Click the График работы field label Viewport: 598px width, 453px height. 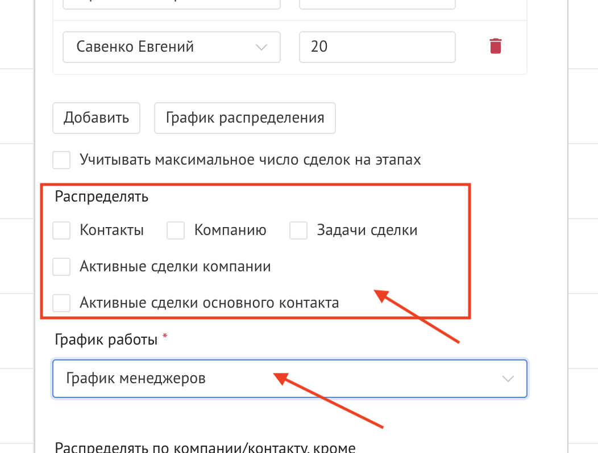click(x=106, y=340)
